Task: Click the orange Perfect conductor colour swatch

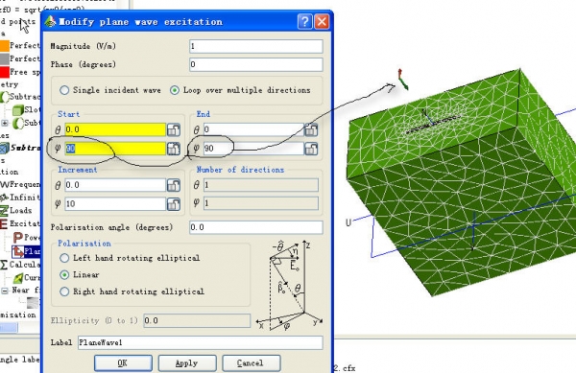Action: (x=4, y=46)
